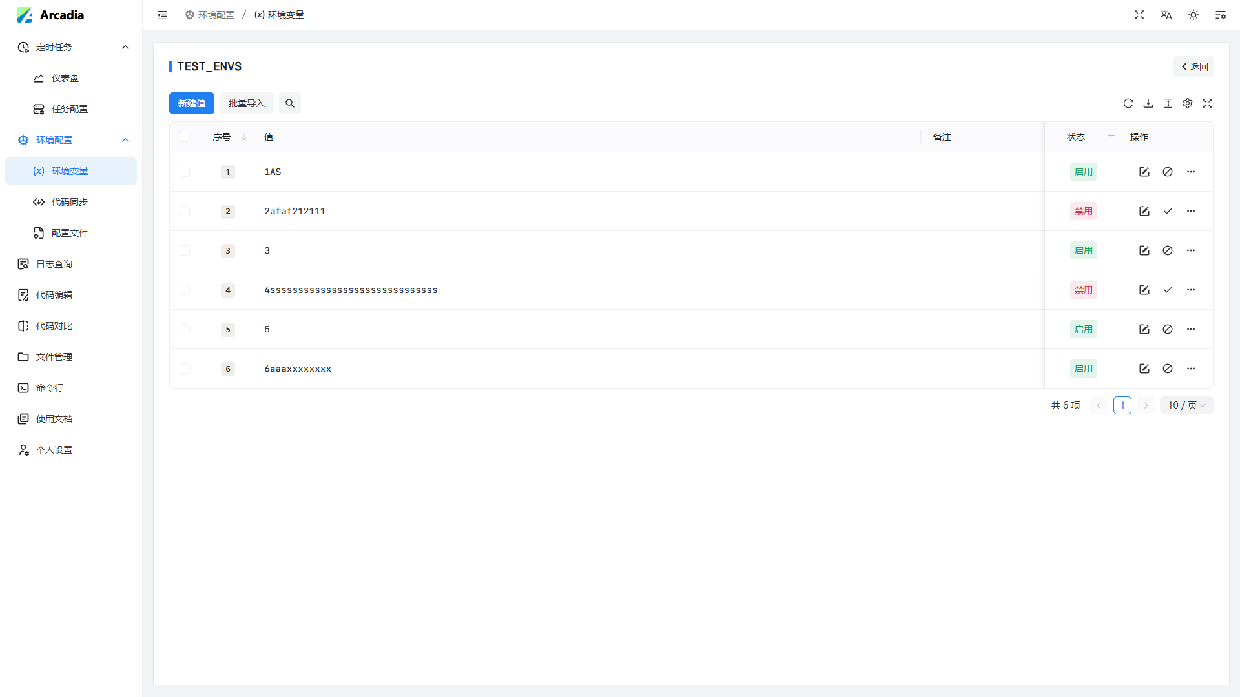Viewport: 1240px width, 697px height.
Task: Toggle light/dark theme sun icon
Action: pos(1193,15)
